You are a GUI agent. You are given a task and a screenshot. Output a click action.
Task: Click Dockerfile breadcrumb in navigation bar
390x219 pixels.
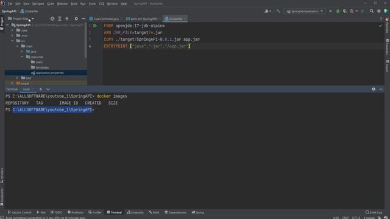click(x=29, y=11)
